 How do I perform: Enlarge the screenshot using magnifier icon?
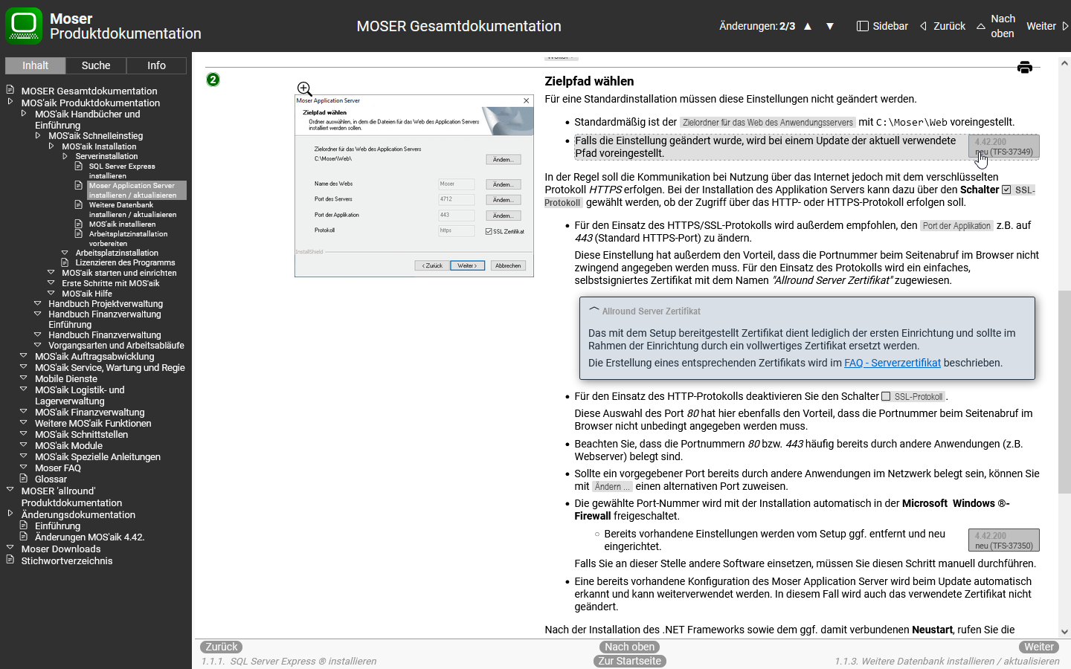304,89
